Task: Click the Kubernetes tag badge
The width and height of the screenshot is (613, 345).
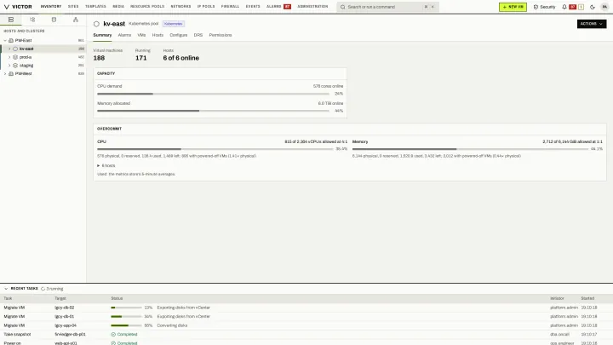Action: click(173, 24)
